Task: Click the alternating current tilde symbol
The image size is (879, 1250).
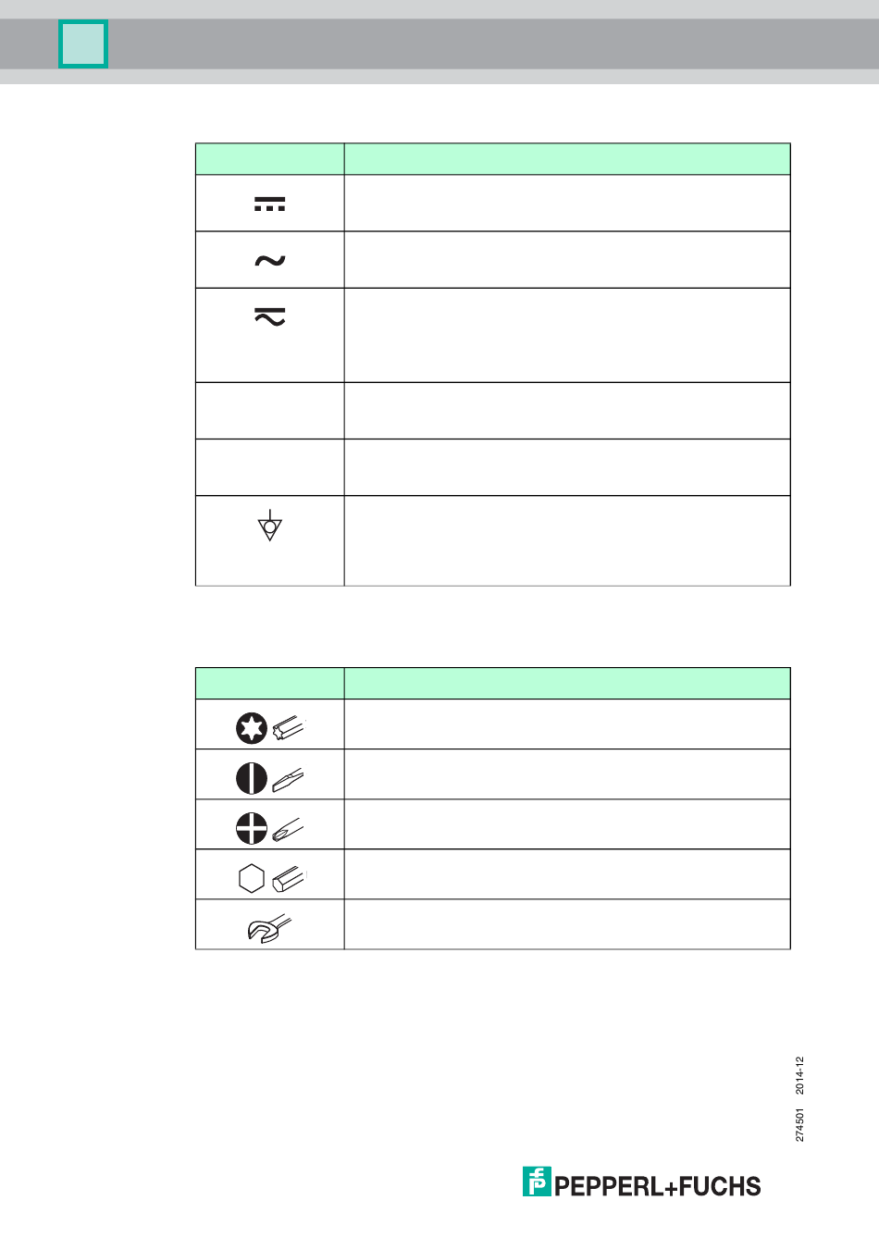Action: 269,261
